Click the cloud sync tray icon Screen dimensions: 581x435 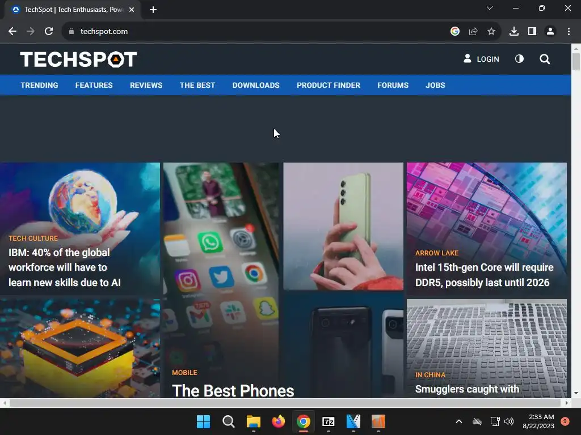click(x=477, y=421)
